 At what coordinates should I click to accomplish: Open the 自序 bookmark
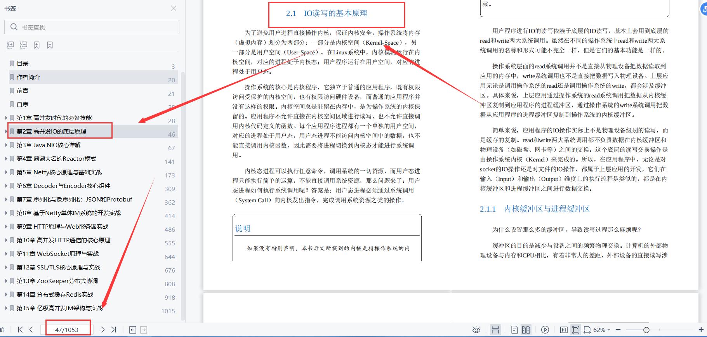click(23, 104)
